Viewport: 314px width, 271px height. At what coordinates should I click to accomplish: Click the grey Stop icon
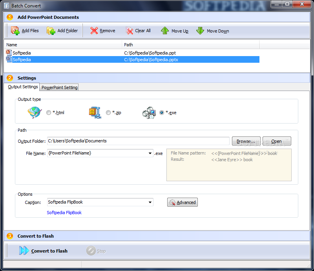[x=91, y=251]
